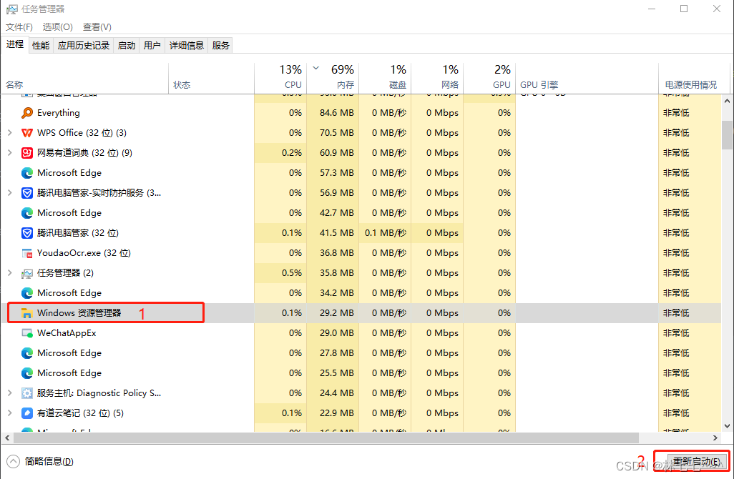Expand the 网易有道词典 (32 位) group

tap(10, 153)
